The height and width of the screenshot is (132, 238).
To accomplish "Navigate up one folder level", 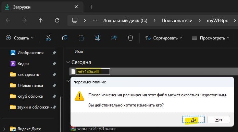I will (x=40, y=20).
